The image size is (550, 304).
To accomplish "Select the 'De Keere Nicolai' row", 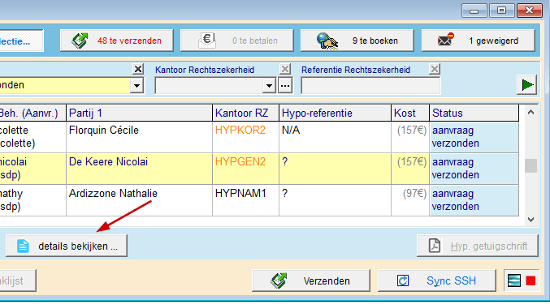I will click(259, 169).
